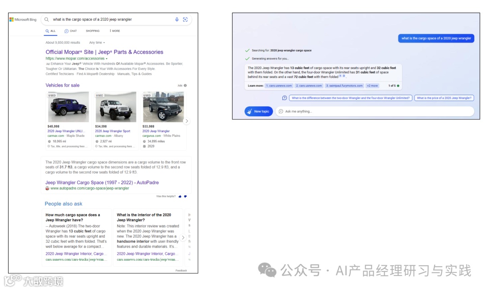The image size is (487, 290).
Task: Open 2020 Jeep Wrangler UNLI... listing link
Action: [66, 131]
